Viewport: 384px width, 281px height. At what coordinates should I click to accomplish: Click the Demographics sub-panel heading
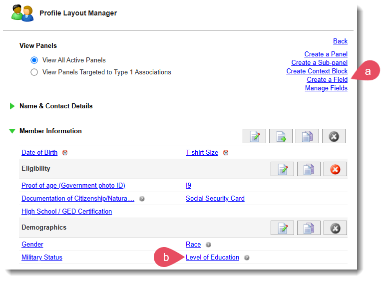coord(44,228)
